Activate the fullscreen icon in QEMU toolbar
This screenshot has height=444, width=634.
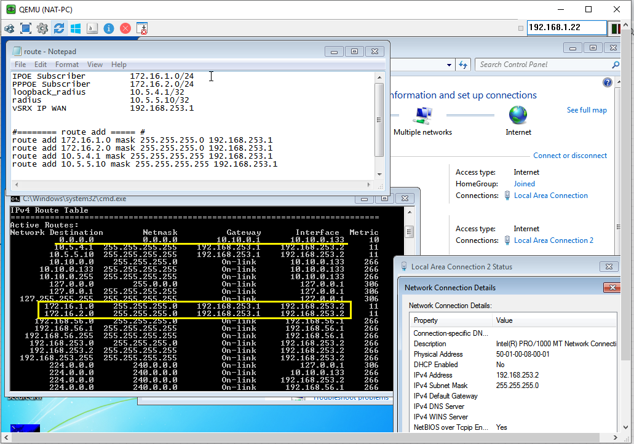(25, 28)
